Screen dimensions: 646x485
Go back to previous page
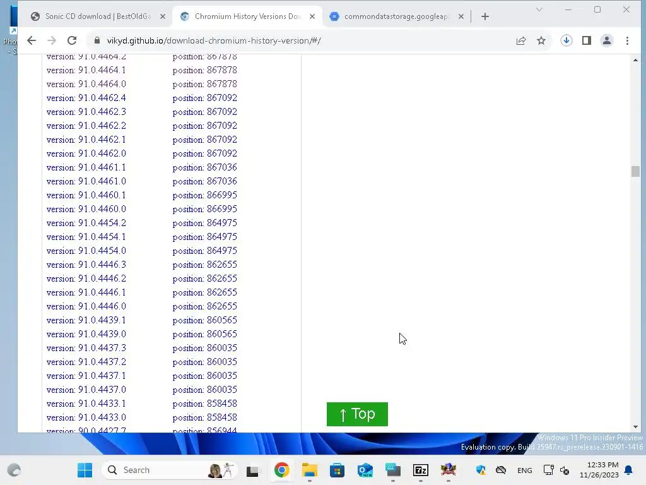32,40
